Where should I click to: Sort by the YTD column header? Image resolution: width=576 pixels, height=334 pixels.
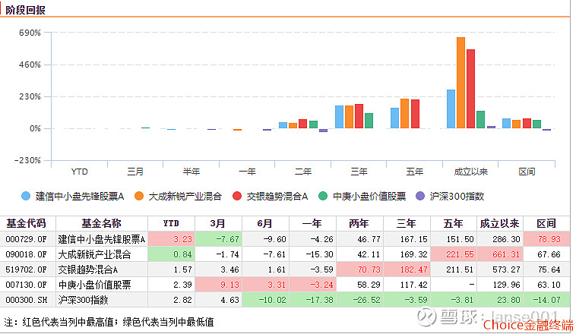[x=171, y=223]
